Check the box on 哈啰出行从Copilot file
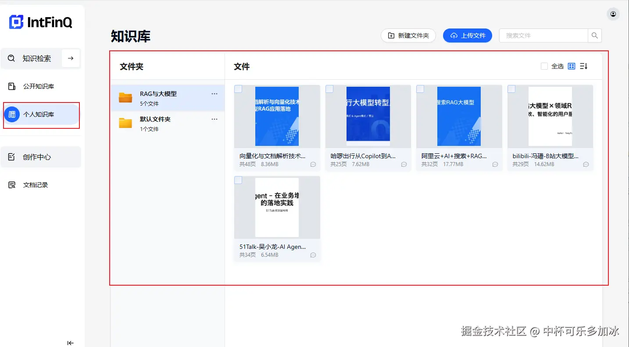The width and height of the screenshot is (629, 347). [329, 89]
